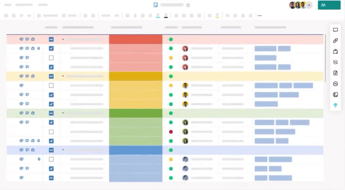This screenshot has width=345, height=190.
Task: Open comment icon on the yellow header row
Action: click(27, 76)
